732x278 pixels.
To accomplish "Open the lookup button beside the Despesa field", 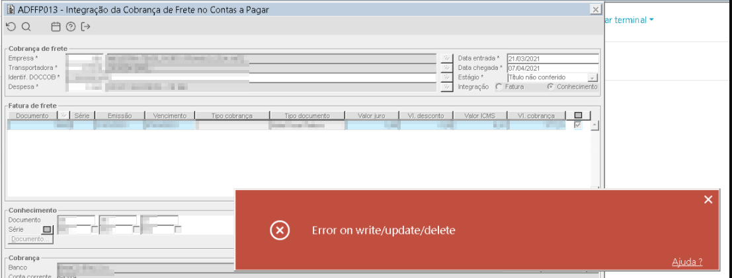I will [447, 87].
